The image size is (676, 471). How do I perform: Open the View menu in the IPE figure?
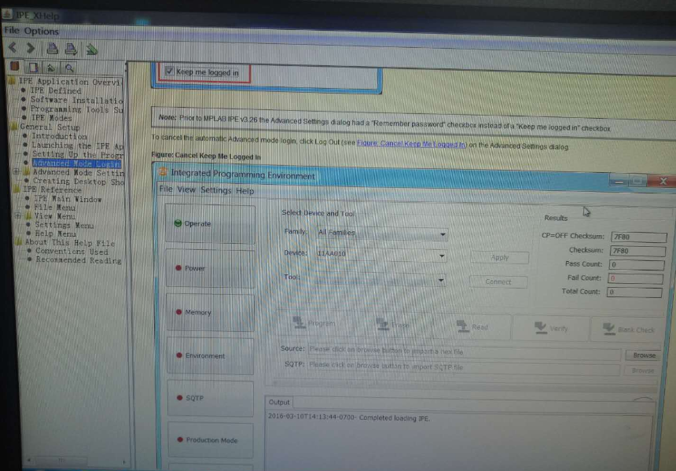[x=186, y=190]
